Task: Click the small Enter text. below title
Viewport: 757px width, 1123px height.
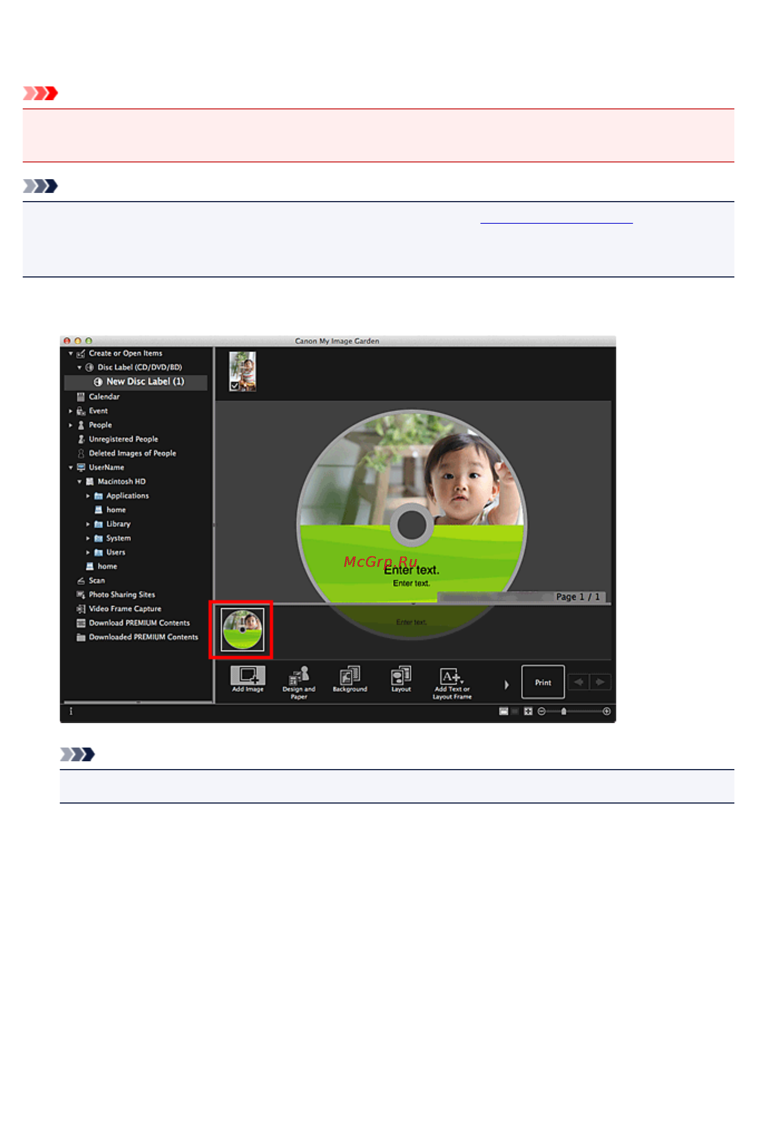Action: pos(411,583)
